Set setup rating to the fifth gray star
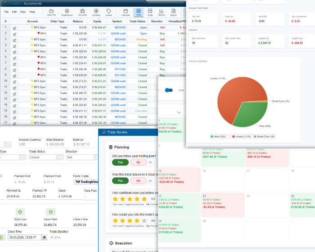The image size is (315, 252). pyautogui.click(x=144, y=220)
